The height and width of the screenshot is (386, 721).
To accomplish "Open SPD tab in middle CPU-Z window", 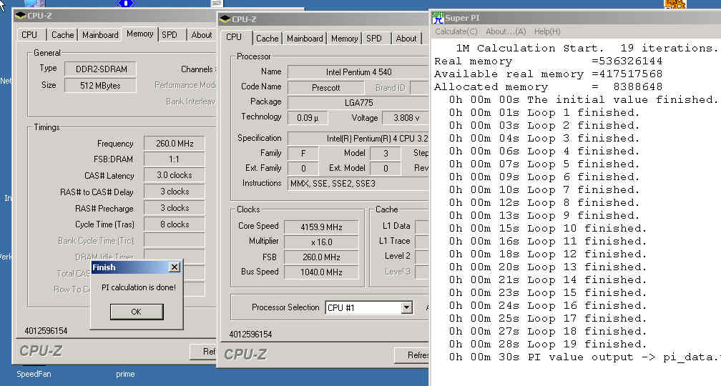I will click(374, 39).
